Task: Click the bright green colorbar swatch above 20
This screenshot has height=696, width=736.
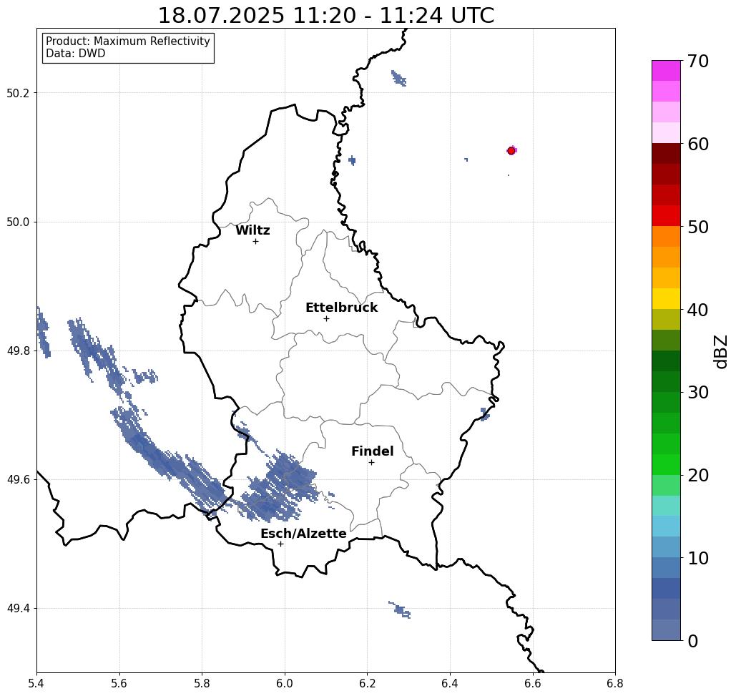Action: (666, 464)
